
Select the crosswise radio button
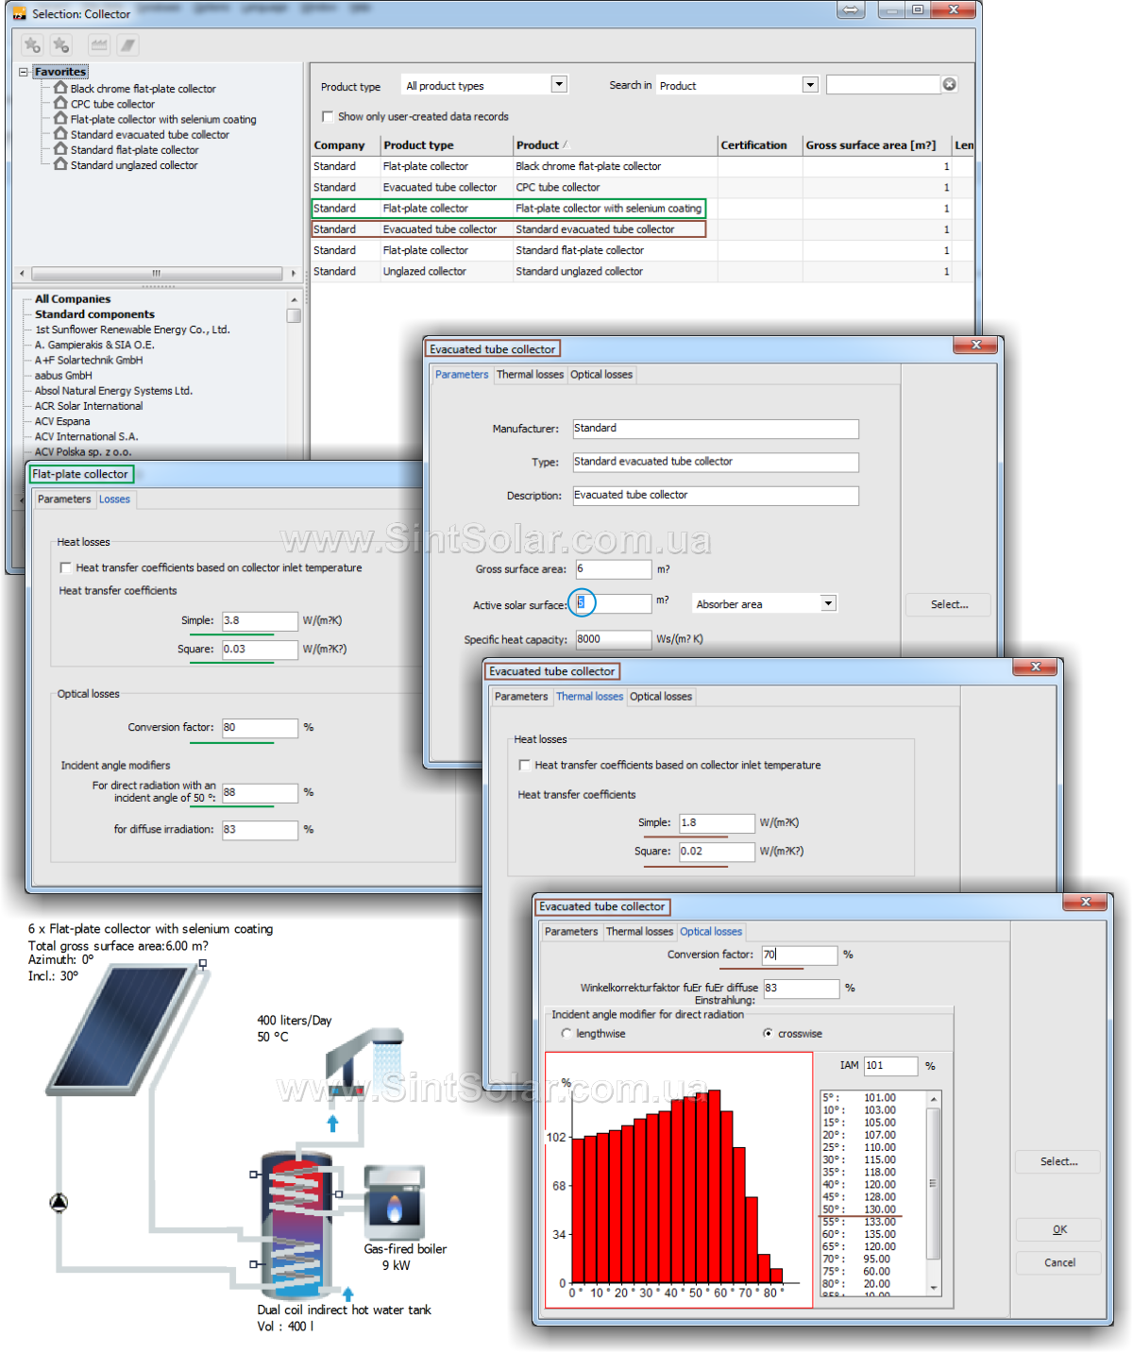[769, 1033]
